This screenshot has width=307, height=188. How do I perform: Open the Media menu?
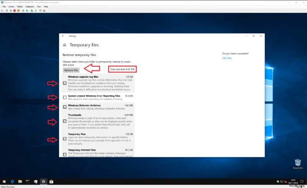[20, 7]
